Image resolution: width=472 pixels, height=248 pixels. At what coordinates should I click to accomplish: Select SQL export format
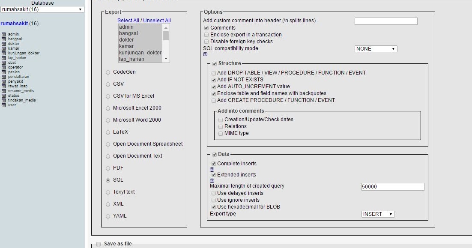108,181
